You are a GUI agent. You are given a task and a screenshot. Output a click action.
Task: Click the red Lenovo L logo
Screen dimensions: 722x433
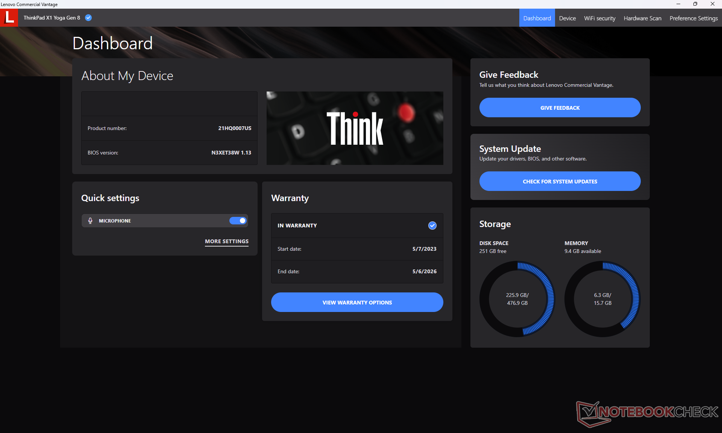click(9, 18)
